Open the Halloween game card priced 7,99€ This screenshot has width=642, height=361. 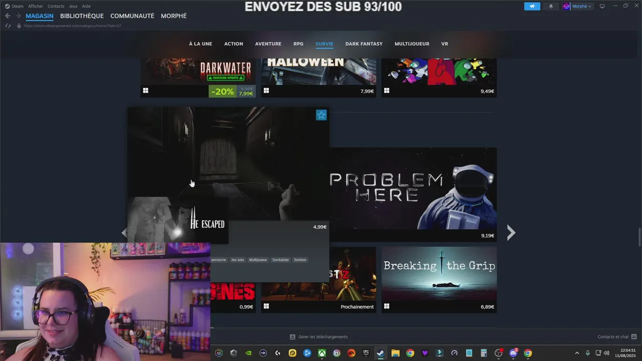(x=318, y=78)
